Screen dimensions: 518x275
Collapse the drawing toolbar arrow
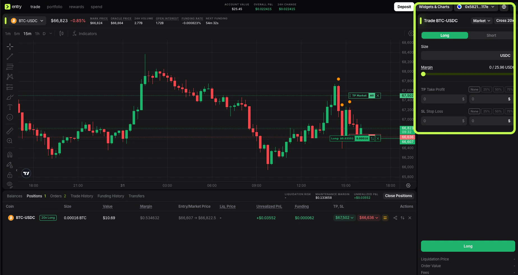(17, 170)
